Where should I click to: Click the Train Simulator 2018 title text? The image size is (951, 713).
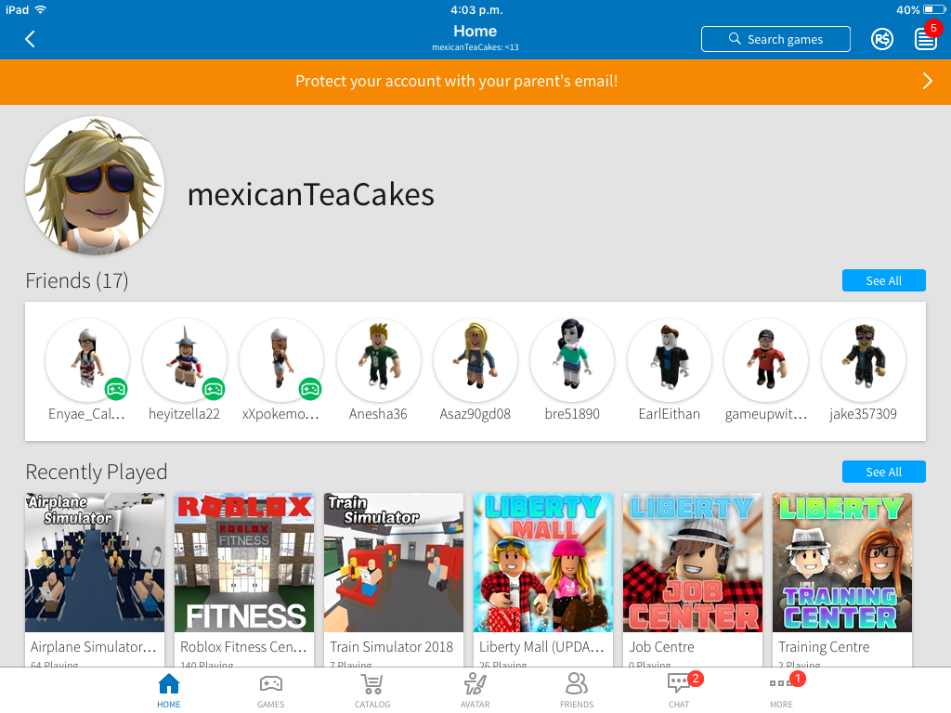(391, 647)
